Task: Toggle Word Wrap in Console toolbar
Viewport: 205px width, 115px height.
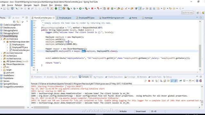Action: pos(168,81)
